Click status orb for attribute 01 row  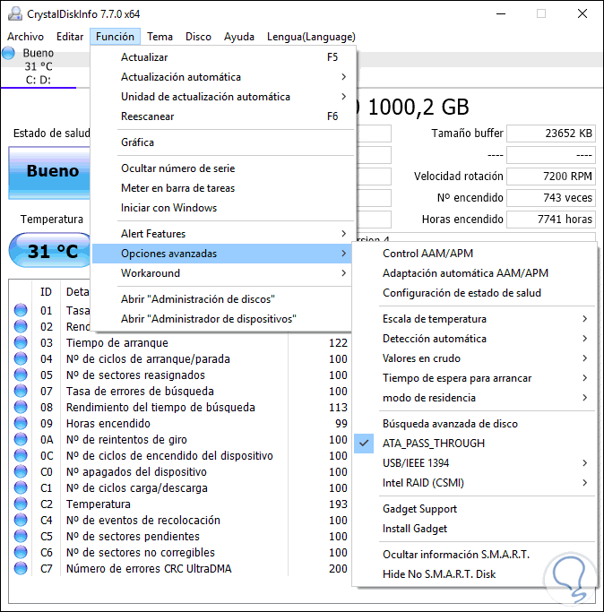[x=21, y=310]
